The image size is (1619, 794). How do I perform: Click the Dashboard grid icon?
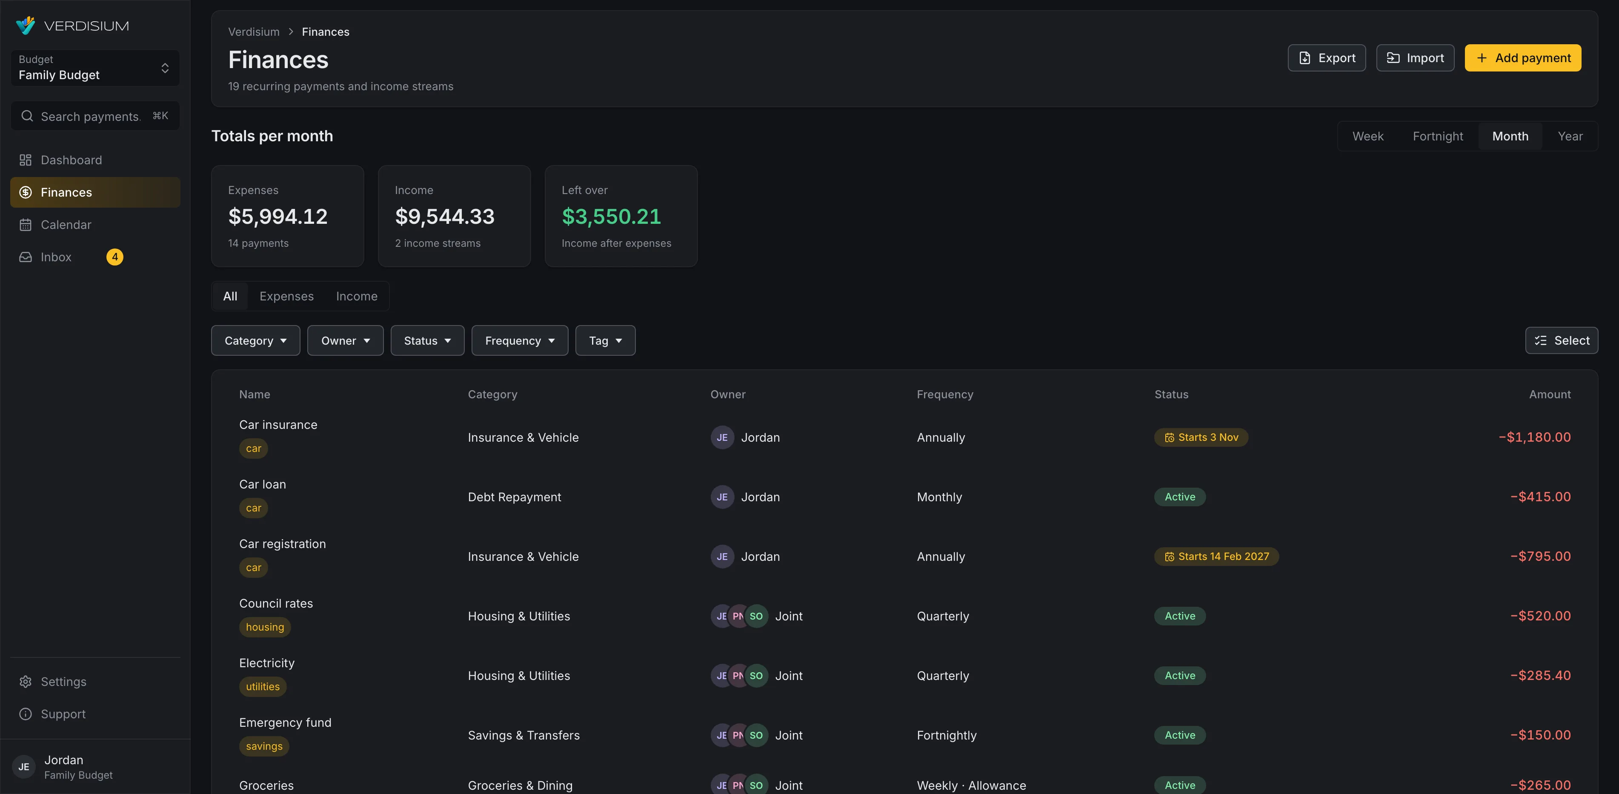[25, 160]
